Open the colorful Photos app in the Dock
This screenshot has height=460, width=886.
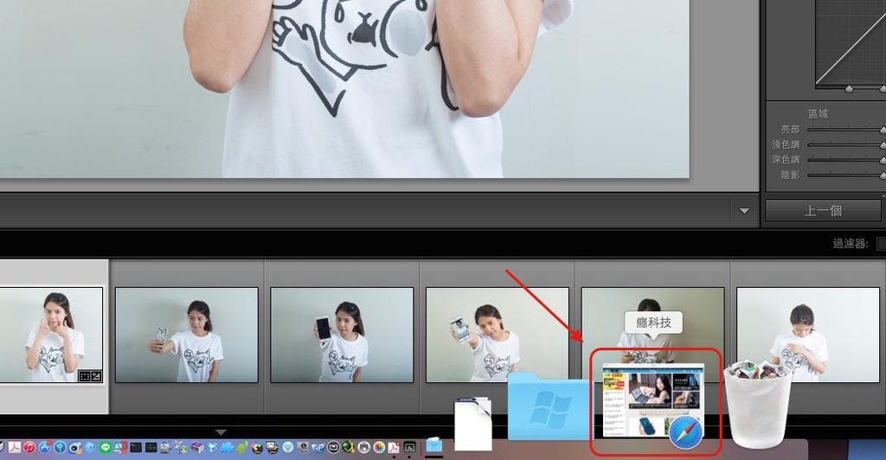click(379, 448)
